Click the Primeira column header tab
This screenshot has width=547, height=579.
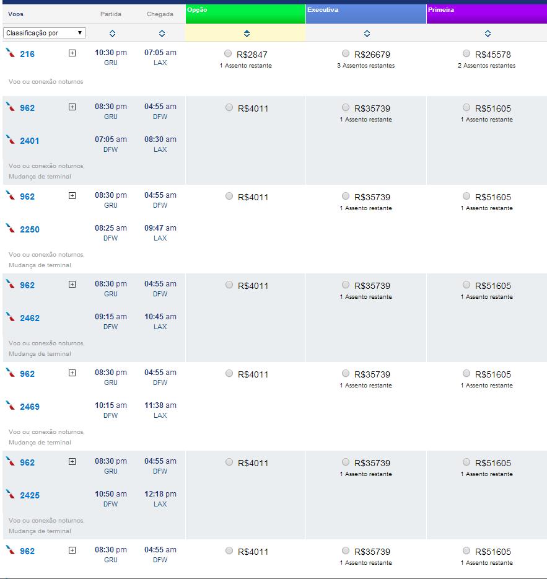[486, 14]
